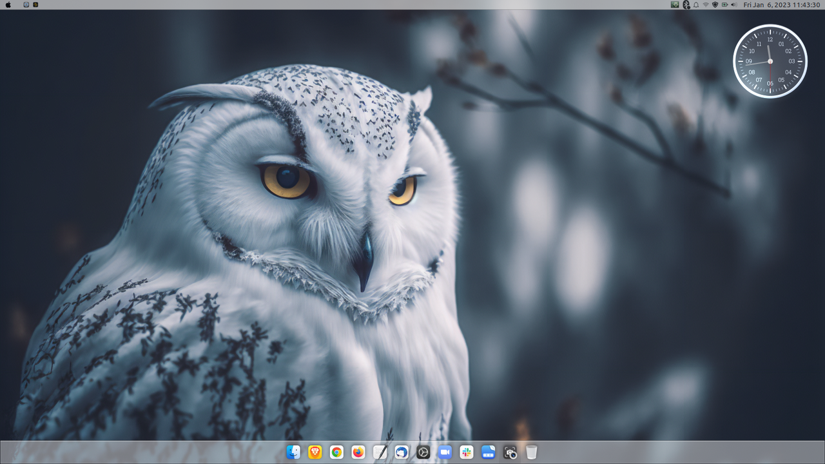Open the Wi-Fi network menu
This screenshot has width=825, height=464.
tap(706, 5)
